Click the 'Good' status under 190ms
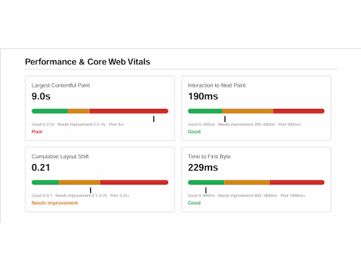 [x=194, y=132]
